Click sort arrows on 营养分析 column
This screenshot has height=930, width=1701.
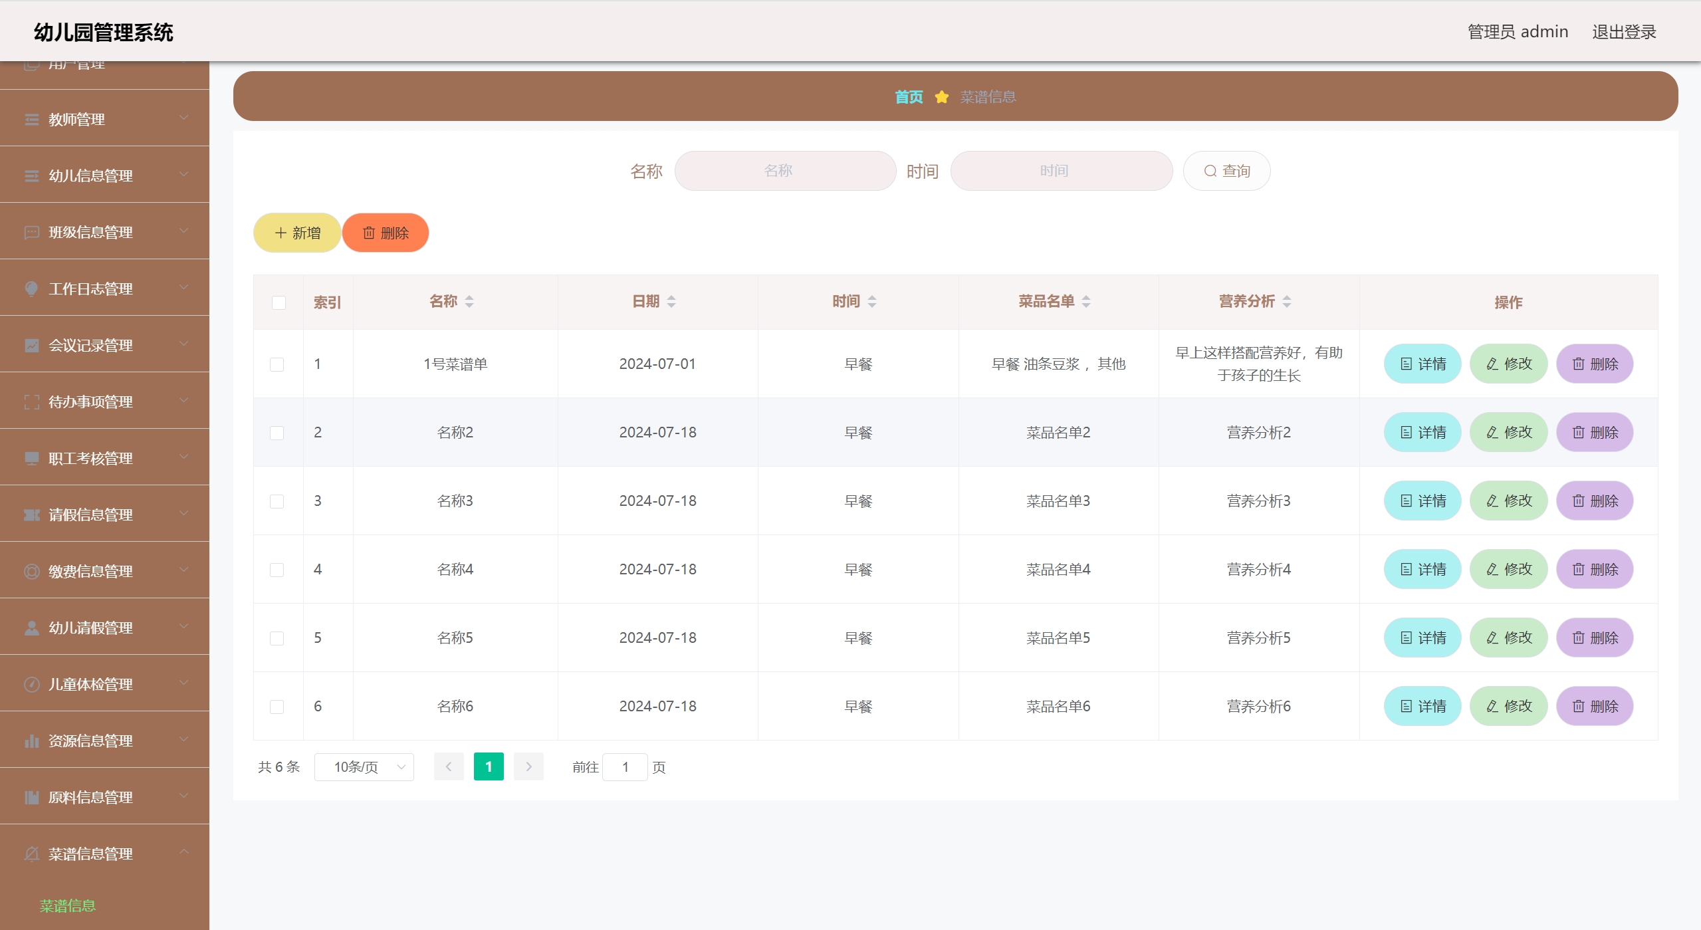pyautogui.click(x=1287, y=302)
